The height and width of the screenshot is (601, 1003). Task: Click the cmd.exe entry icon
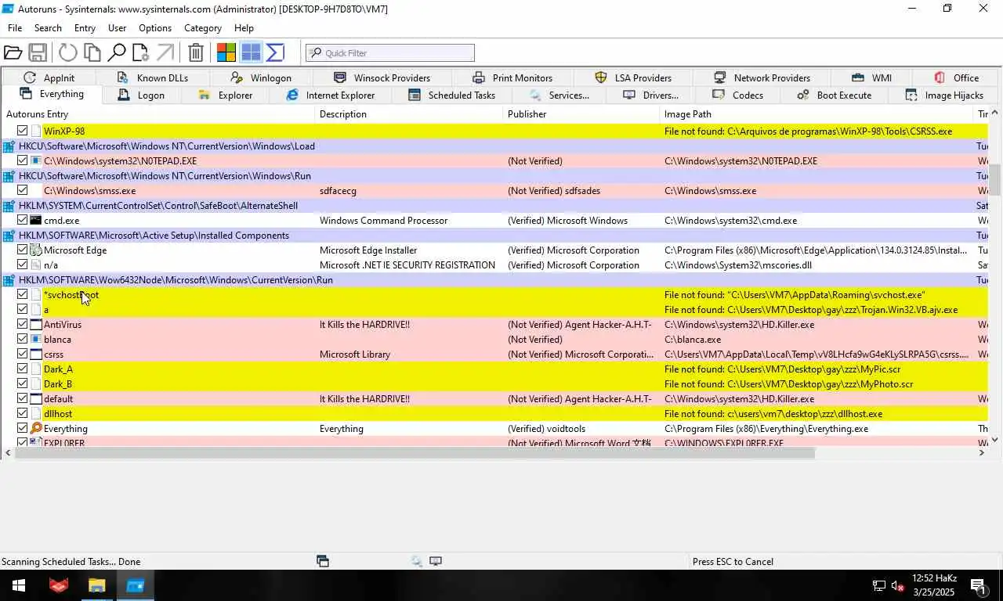pyautogui.click(x=35, y=221)
